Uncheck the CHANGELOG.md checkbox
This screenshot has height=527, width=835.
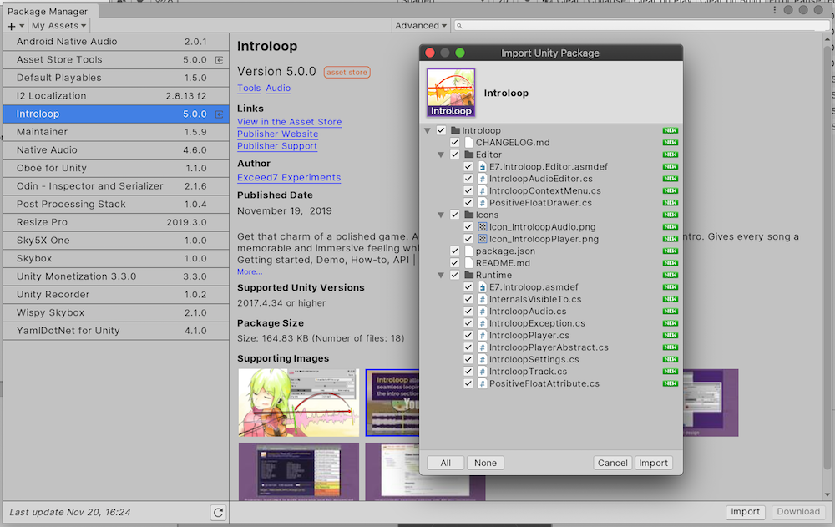point(455,142)
